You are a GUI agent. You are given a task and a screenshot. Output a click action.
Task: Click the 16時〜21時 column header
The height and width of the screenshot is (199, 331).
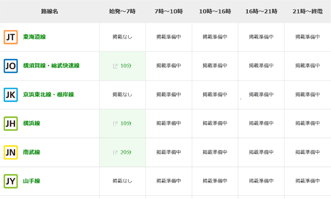[x=261, y=11]
